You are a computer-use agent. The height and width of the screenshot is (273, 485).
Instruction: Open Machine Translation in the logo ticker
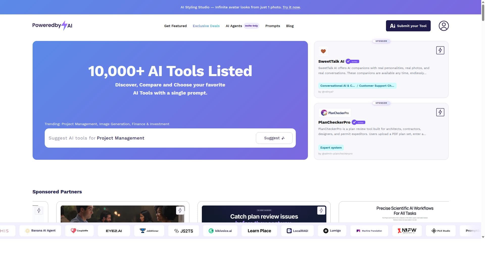tap(369, 231)
